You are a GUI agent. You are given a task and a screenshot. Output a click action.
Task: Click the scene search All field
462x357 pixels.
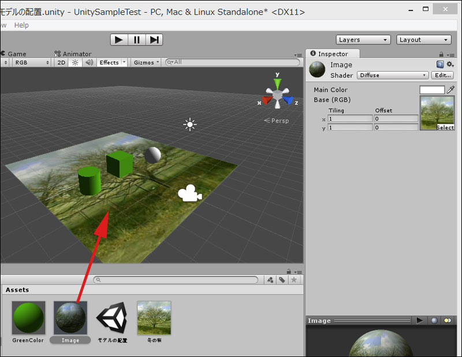233,62
